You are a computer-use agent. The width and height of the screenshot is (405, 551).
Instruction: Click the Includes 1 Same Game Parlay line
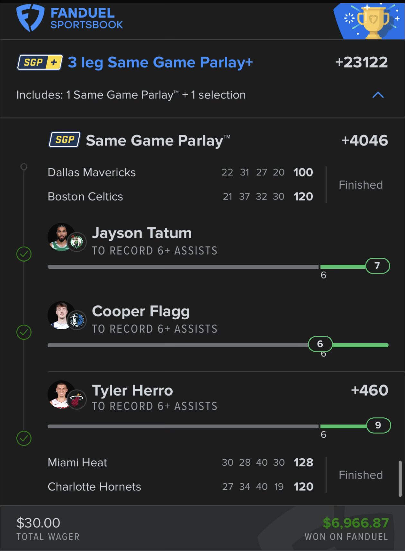pos(131,95)
